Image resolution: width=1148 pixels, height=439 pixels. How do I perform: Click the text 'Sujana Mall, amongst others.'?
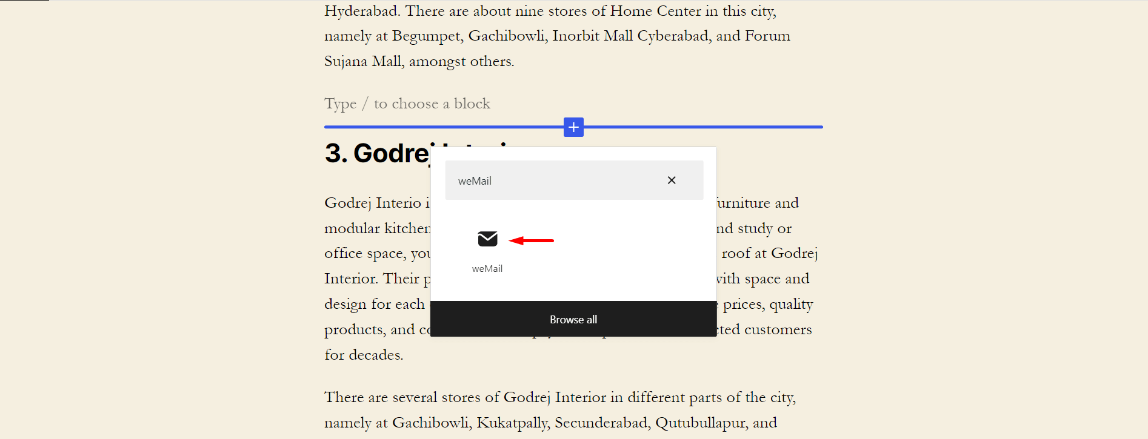(419, 62)
